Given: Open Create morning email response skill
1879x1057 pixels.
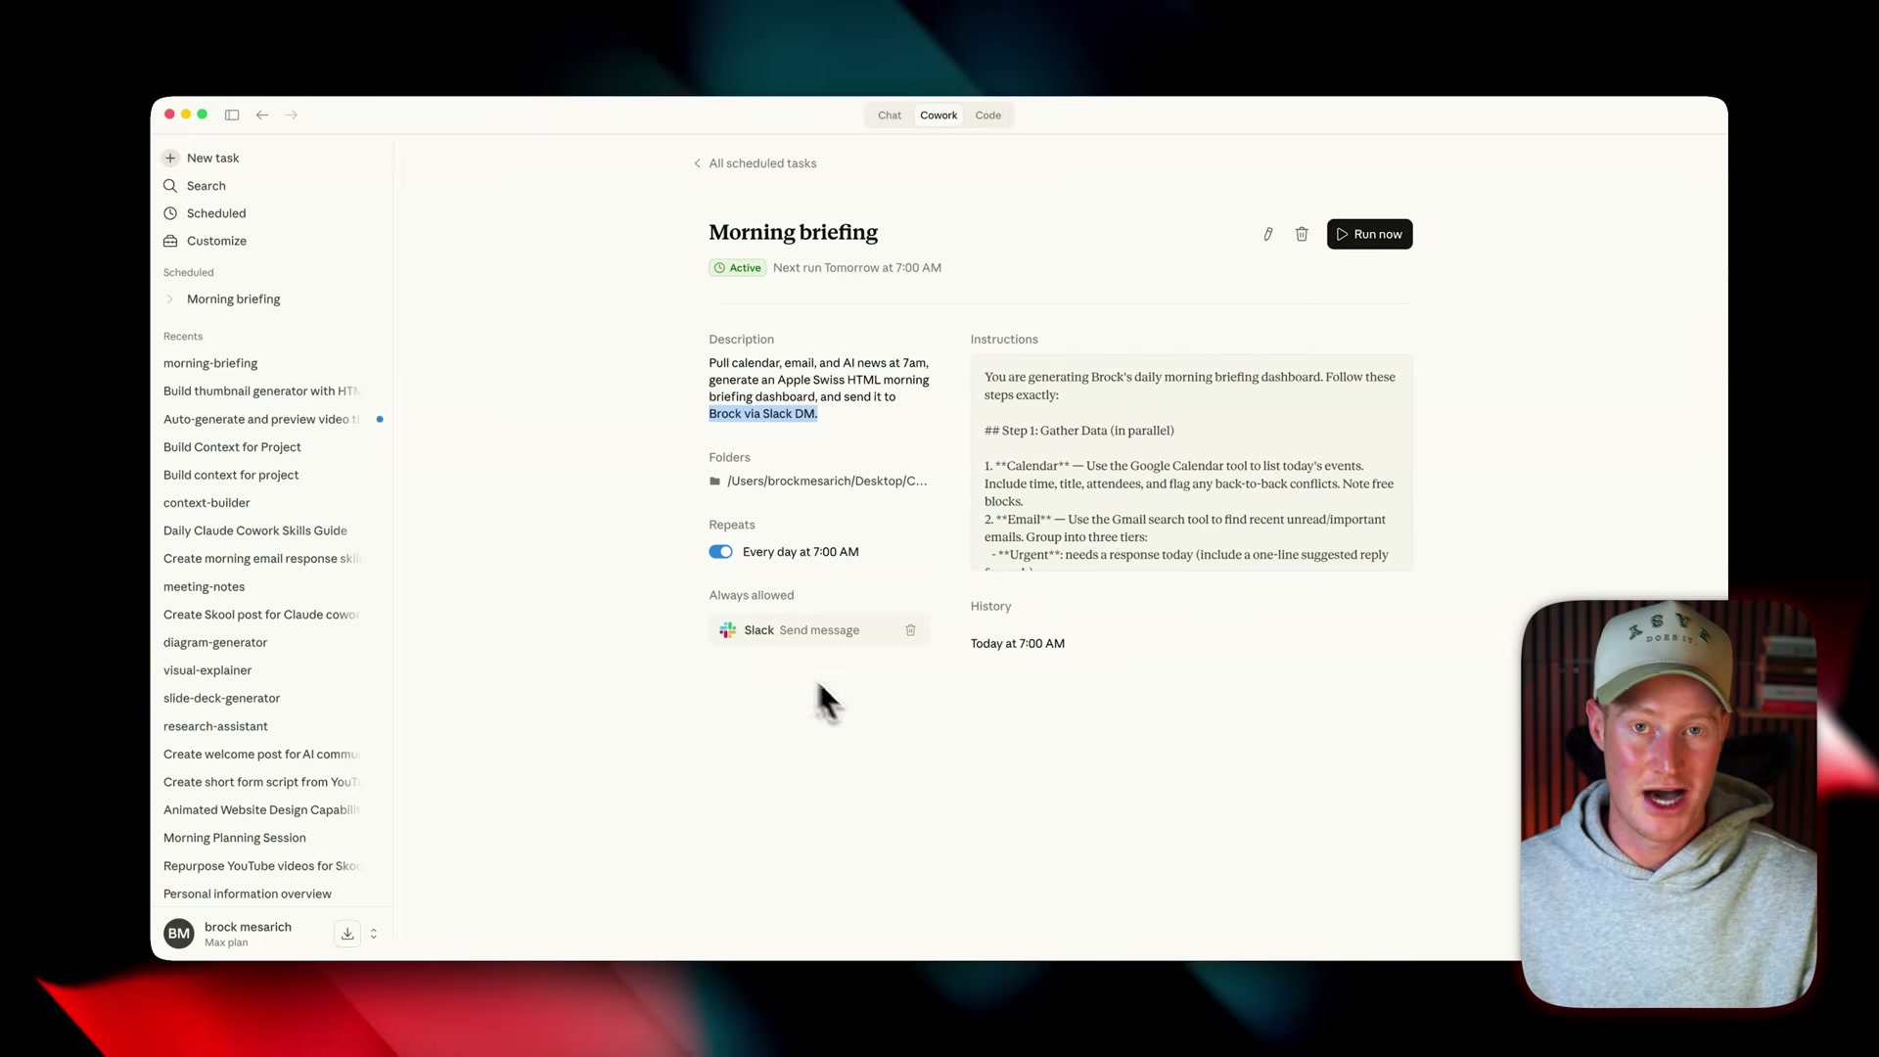Looking at the screenshot, I should point(261,559).
